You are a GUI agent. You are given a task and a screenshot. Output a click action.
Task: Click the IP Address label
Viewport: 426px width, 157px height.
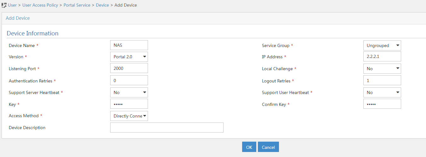(272, 57)
